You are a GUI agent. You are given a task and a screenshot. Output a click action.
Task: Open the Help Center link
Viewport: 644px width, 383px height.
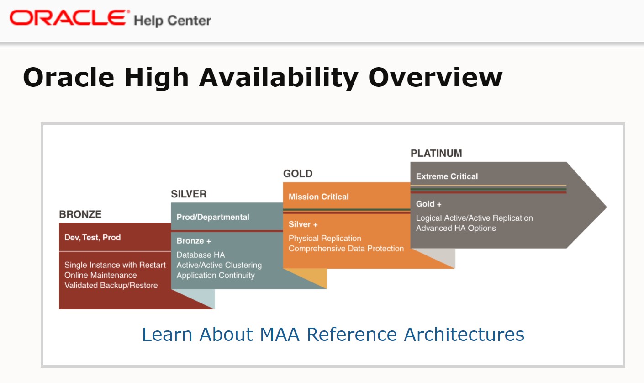pyautogui.click(x=173, y=21)
